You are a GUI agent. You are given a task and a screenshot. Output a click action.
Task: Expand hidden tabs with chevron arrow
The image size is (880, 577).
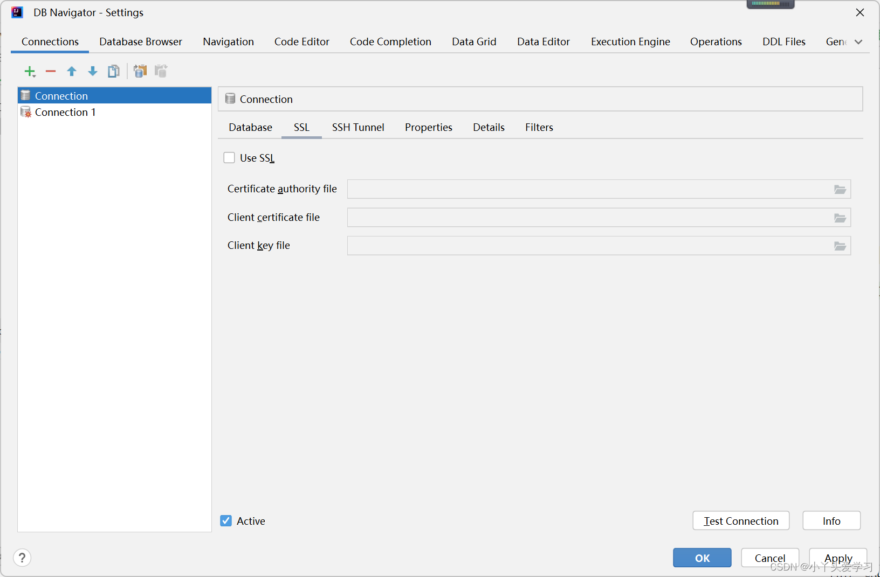[858, 42]
